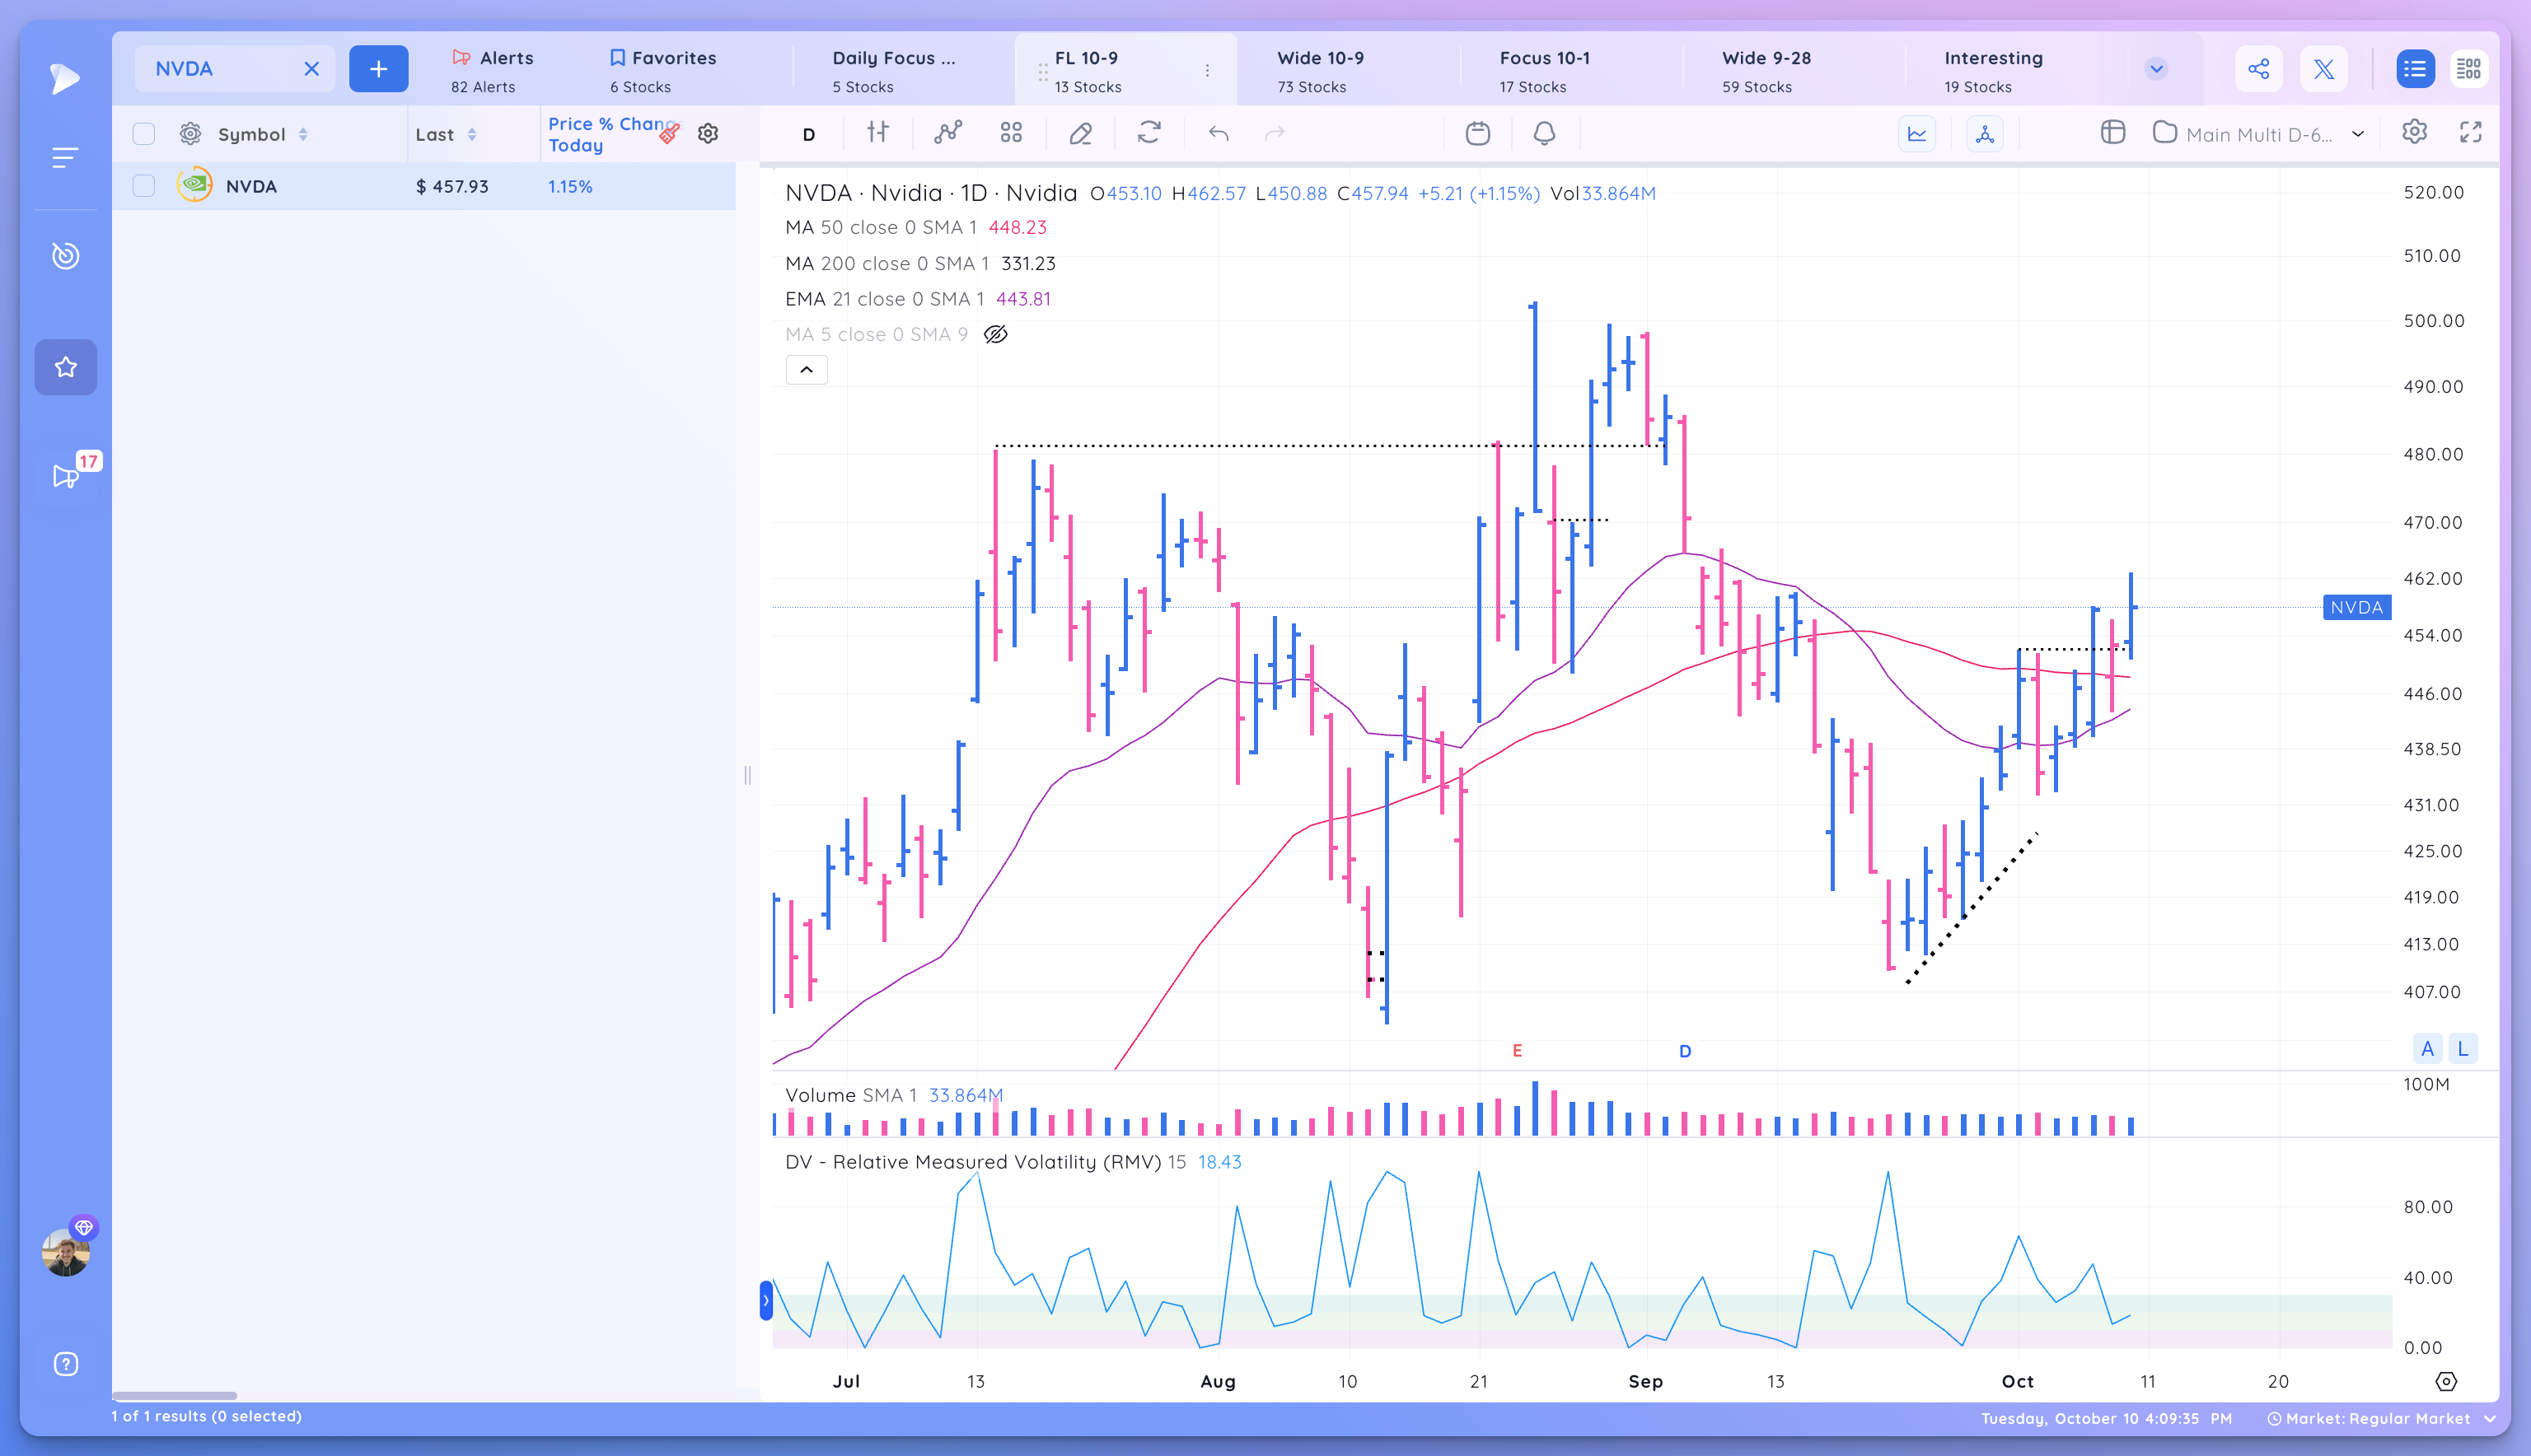Enter chart fullscreen mode
This screenshot has width=2531, height=1456.
click(2471, 132)
